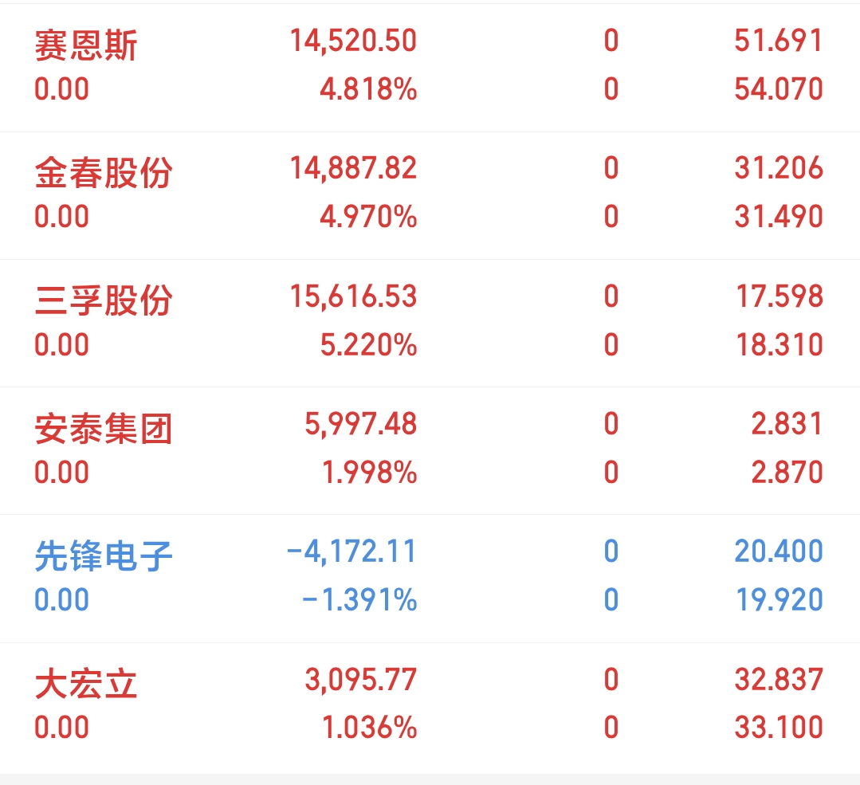
Task: Open the 先锋电子 stock entry
Action: pos(430,579)
